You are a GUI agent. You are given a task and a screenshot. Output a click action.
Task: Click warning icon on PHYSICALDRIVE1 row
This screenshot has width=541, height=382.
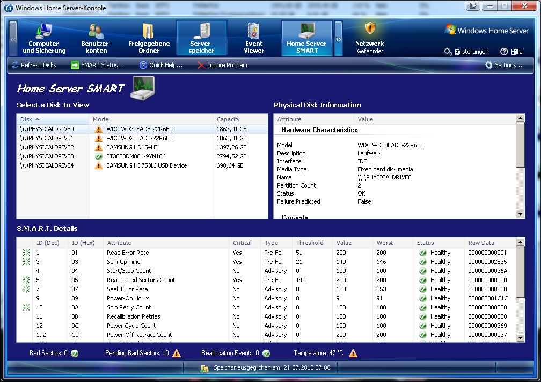point(99,138)
